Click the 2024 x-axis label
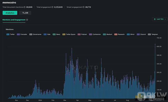Screen dimensions: 168x102 pyautogui.click(x=40, y=100)
